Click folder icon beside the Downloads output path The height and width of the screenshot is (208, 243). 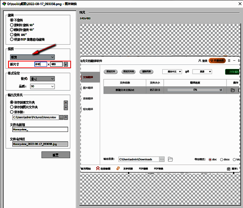coord(170,159)
